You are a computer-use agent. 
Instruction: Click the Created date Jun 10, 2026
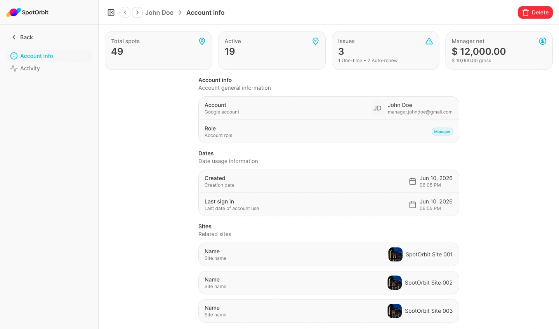pos(436,178)
